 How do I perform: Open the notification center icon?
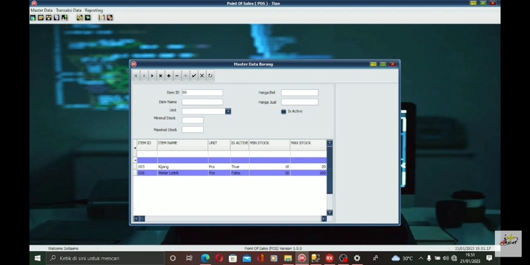(x=489, y=258)
